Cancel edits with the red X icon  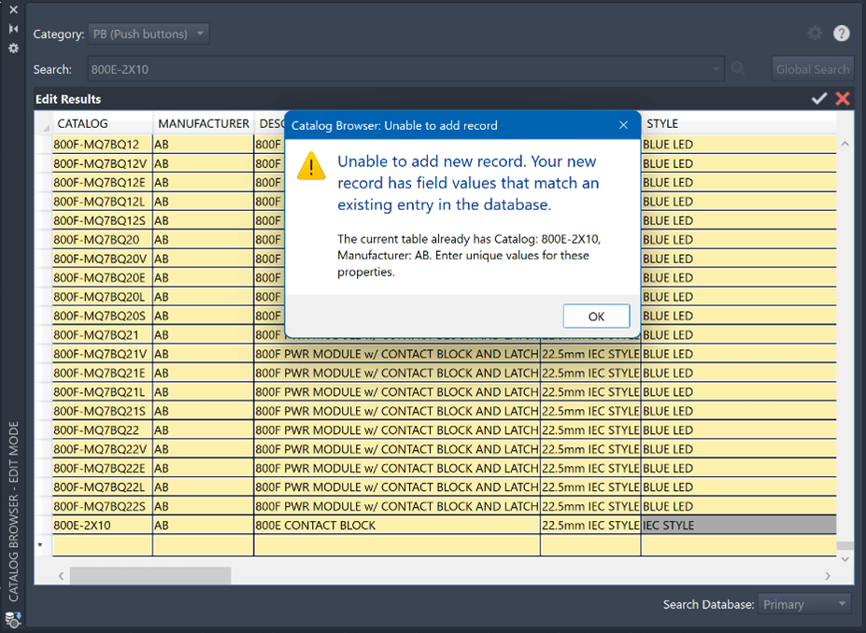point(843,99)
